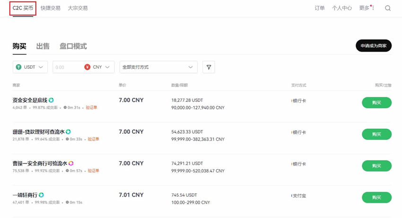Click verified badge beside 珊珊-贷款理财可查流水
The width and height of the screenshot is (402, 218).
tap(69, 132)
